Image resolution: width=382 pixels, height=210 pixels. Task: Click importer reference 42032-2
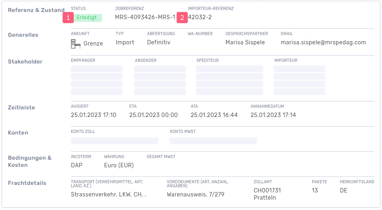pos(200,18)
